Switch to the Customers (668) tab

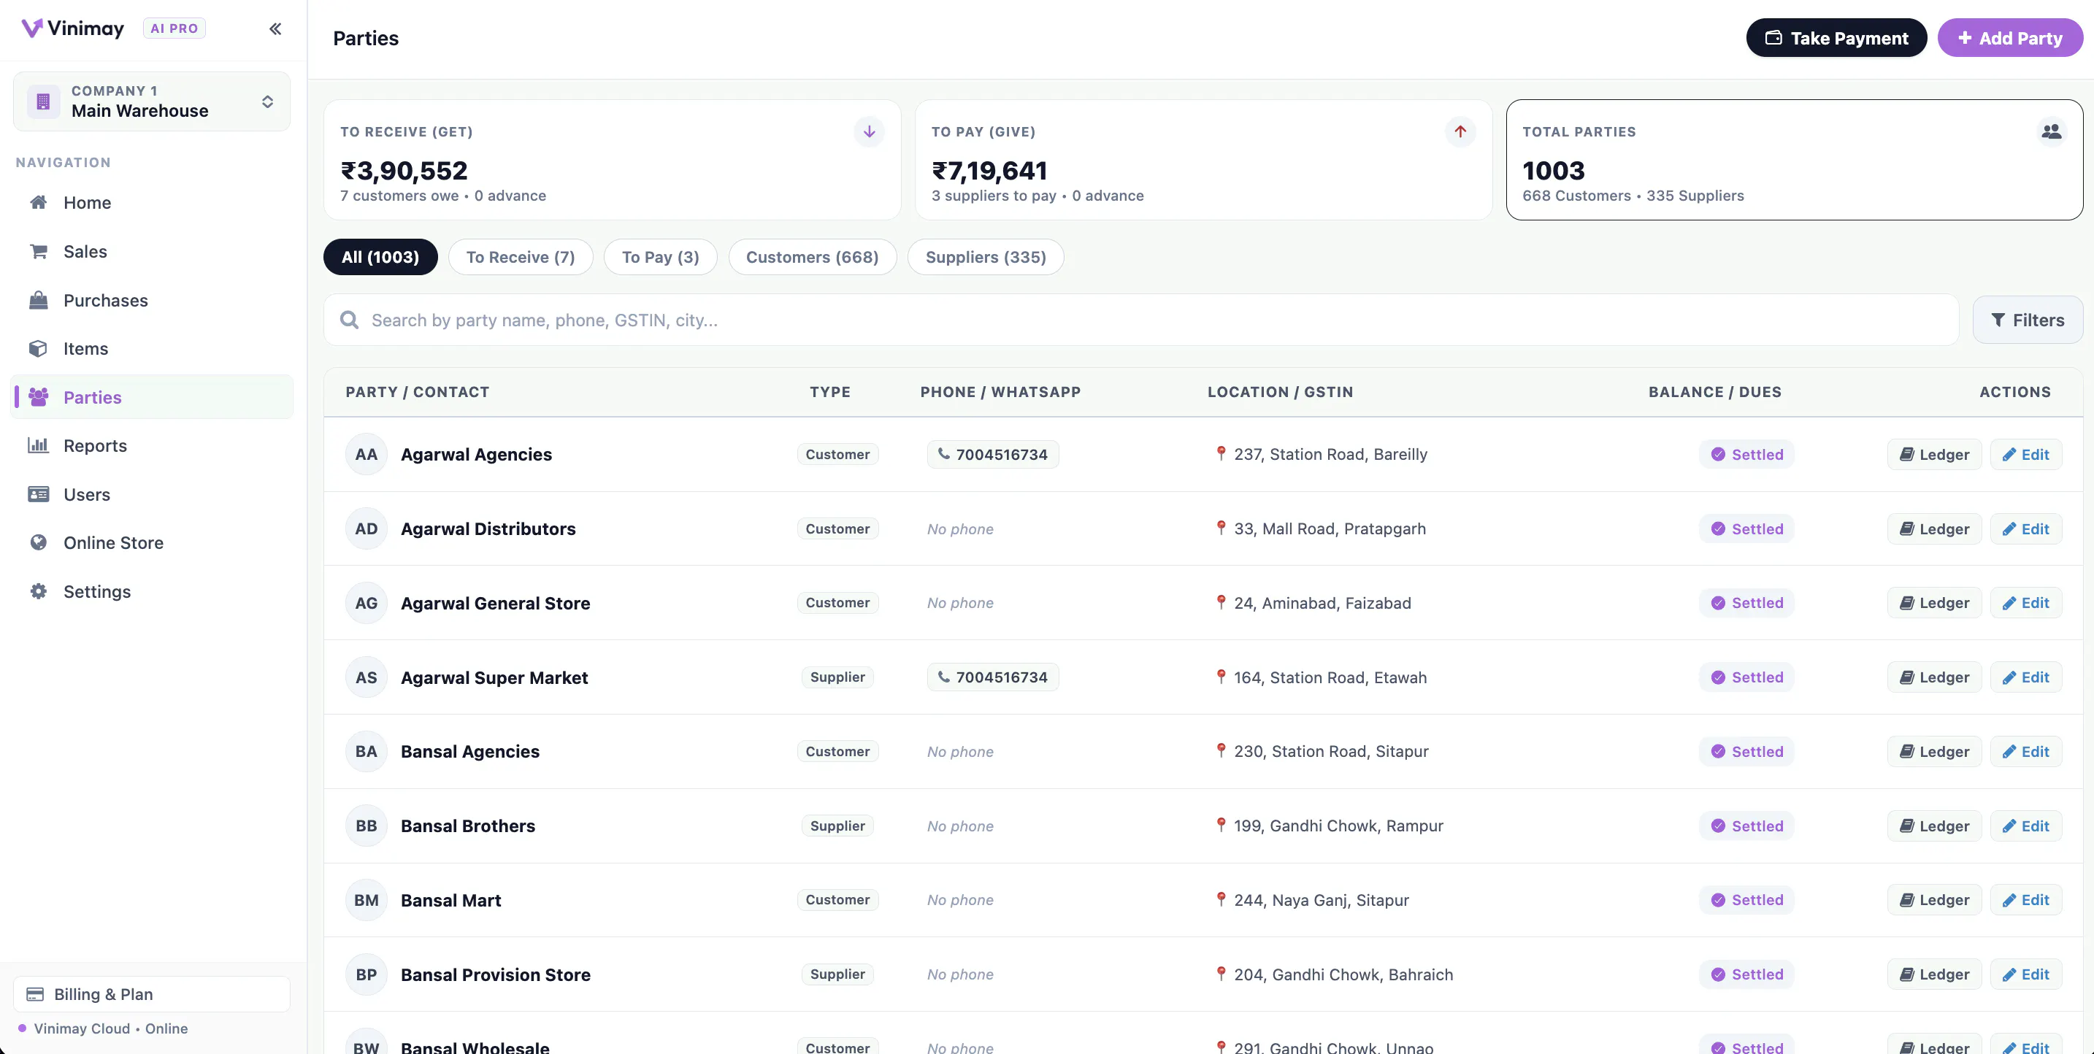tap(812, 257)
